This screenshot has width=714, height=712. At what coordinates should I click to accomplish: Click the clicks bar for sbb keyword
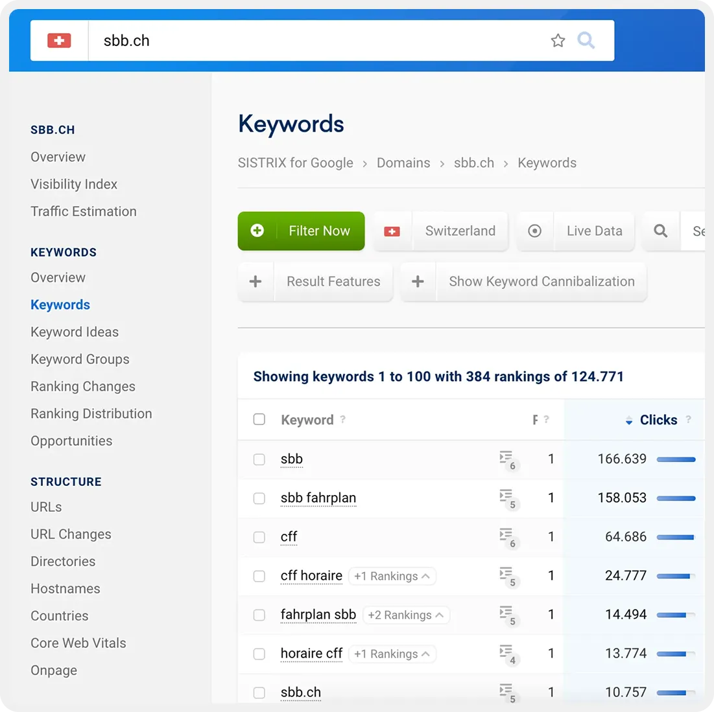pos(676,459)
